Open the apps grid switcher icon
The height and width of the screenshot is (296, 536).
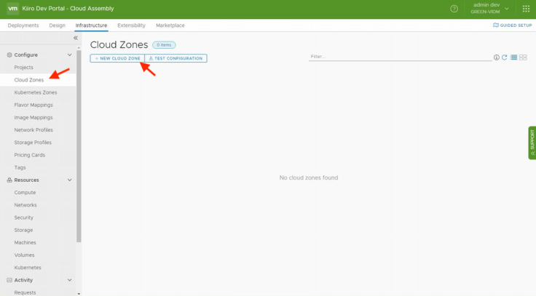coord(526,9)
